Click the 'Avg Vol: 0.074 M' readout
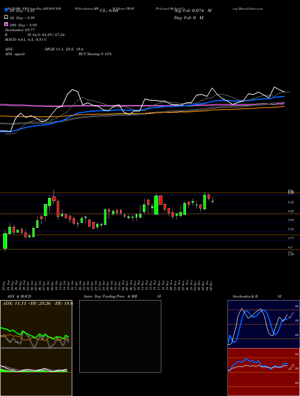The height and width of the screenshot is (396, 300). click(193, 11)
